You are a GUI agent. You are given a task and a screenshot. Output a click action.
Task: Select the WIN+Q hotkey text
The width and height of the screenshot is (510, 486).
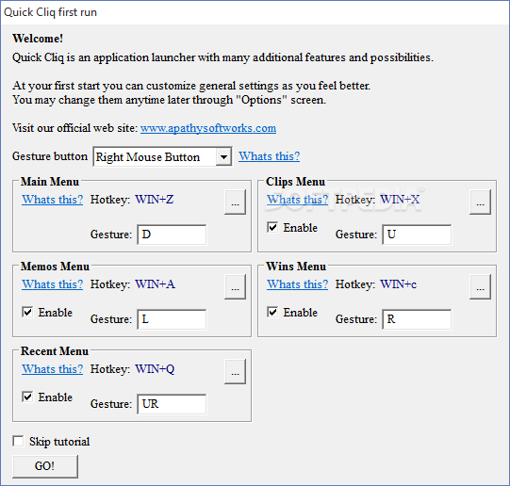point(155,369)
